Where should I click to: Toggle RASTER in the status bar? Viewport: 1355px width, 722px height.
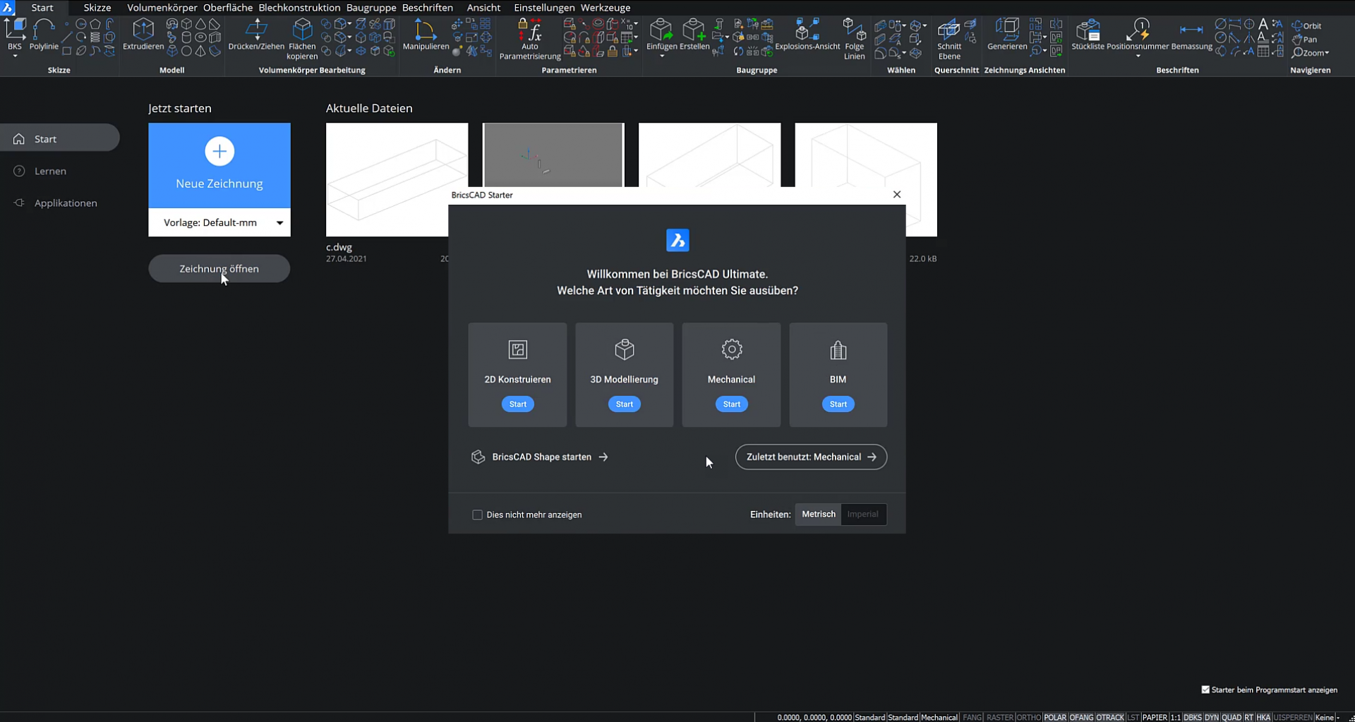point(1000,717)
